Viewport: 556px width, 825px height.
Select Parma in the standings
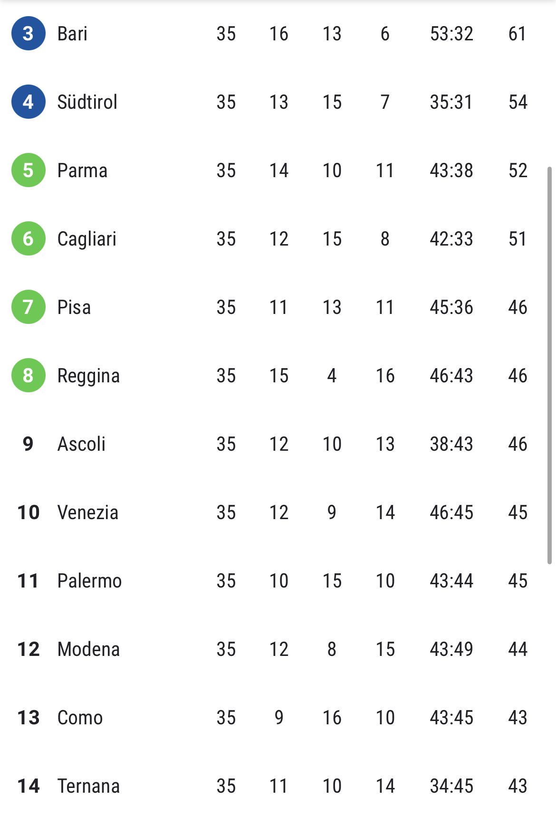pos(82,171)
